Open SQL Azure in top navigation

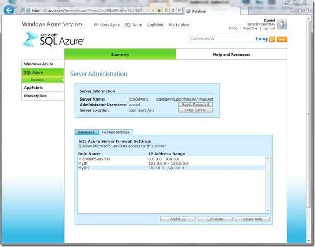(x=133, y=25)
